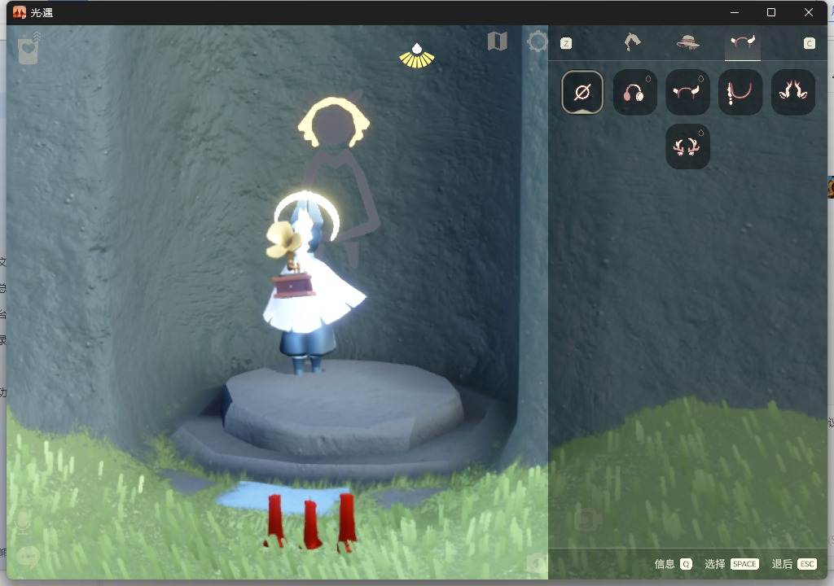Image resolution: width=834 pixels, height=586 pixels.
Task: Click the red candles on the grass
Action: tap(311, 522)
